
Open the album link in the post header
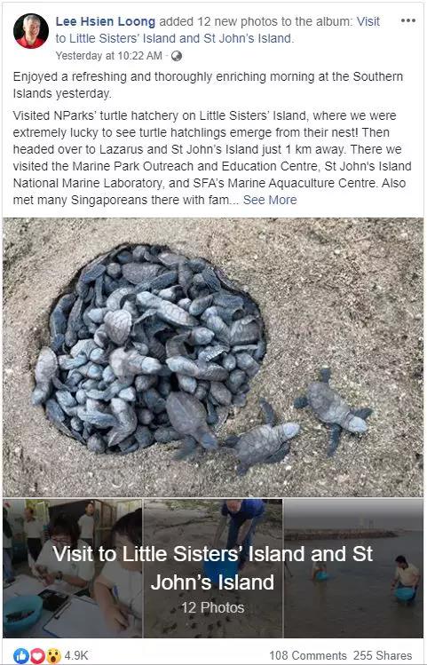pos(217,29)
